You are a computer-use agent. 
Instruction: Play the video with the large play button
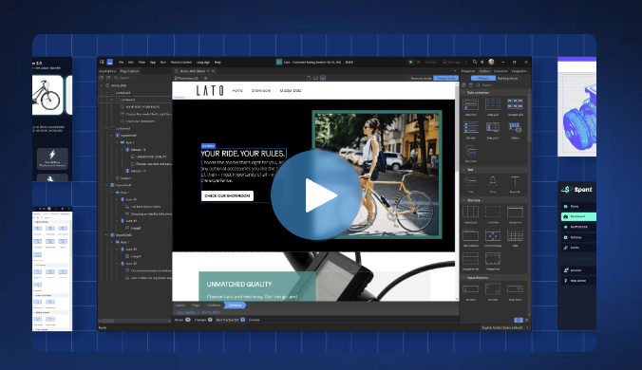[316, 195]
